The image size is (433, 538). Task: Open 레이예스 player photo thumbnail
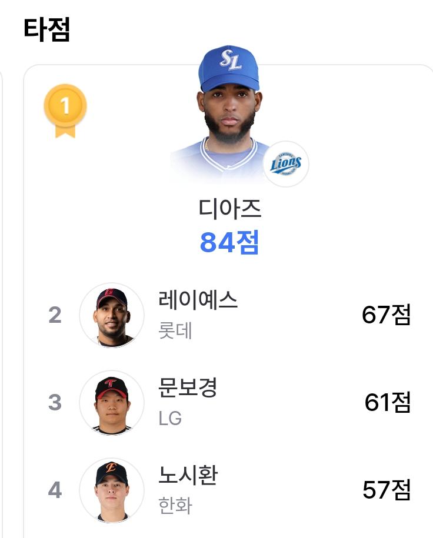click(x=112, y=315)
